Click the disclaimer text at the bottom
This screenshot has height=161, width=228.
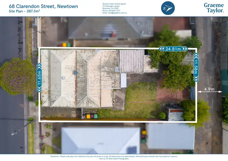[114, 156]
